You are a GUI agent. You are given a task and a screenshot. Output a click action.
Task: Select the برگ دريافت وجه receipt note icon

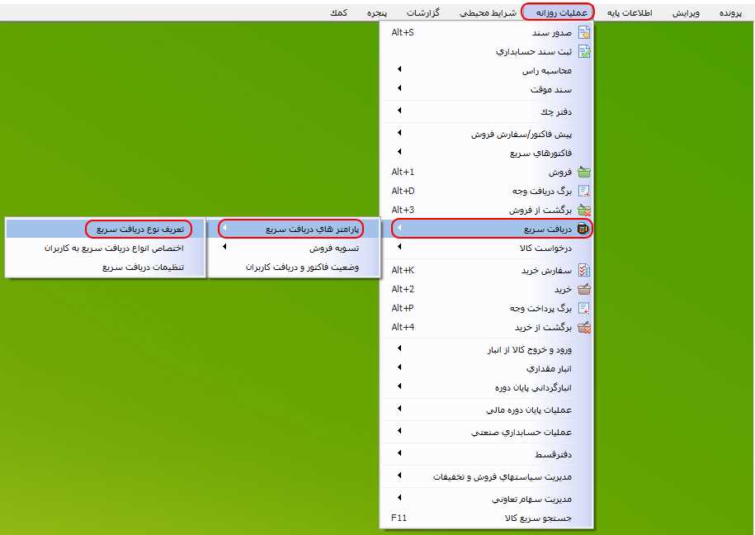(584, 192)
